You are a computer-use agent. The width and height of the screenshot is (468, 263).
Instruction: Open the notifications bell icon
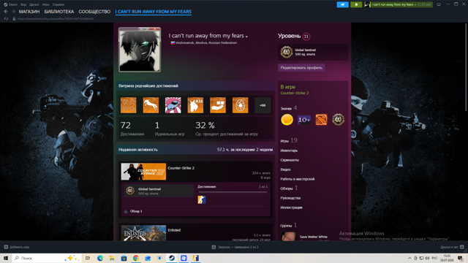pos(356,4)
